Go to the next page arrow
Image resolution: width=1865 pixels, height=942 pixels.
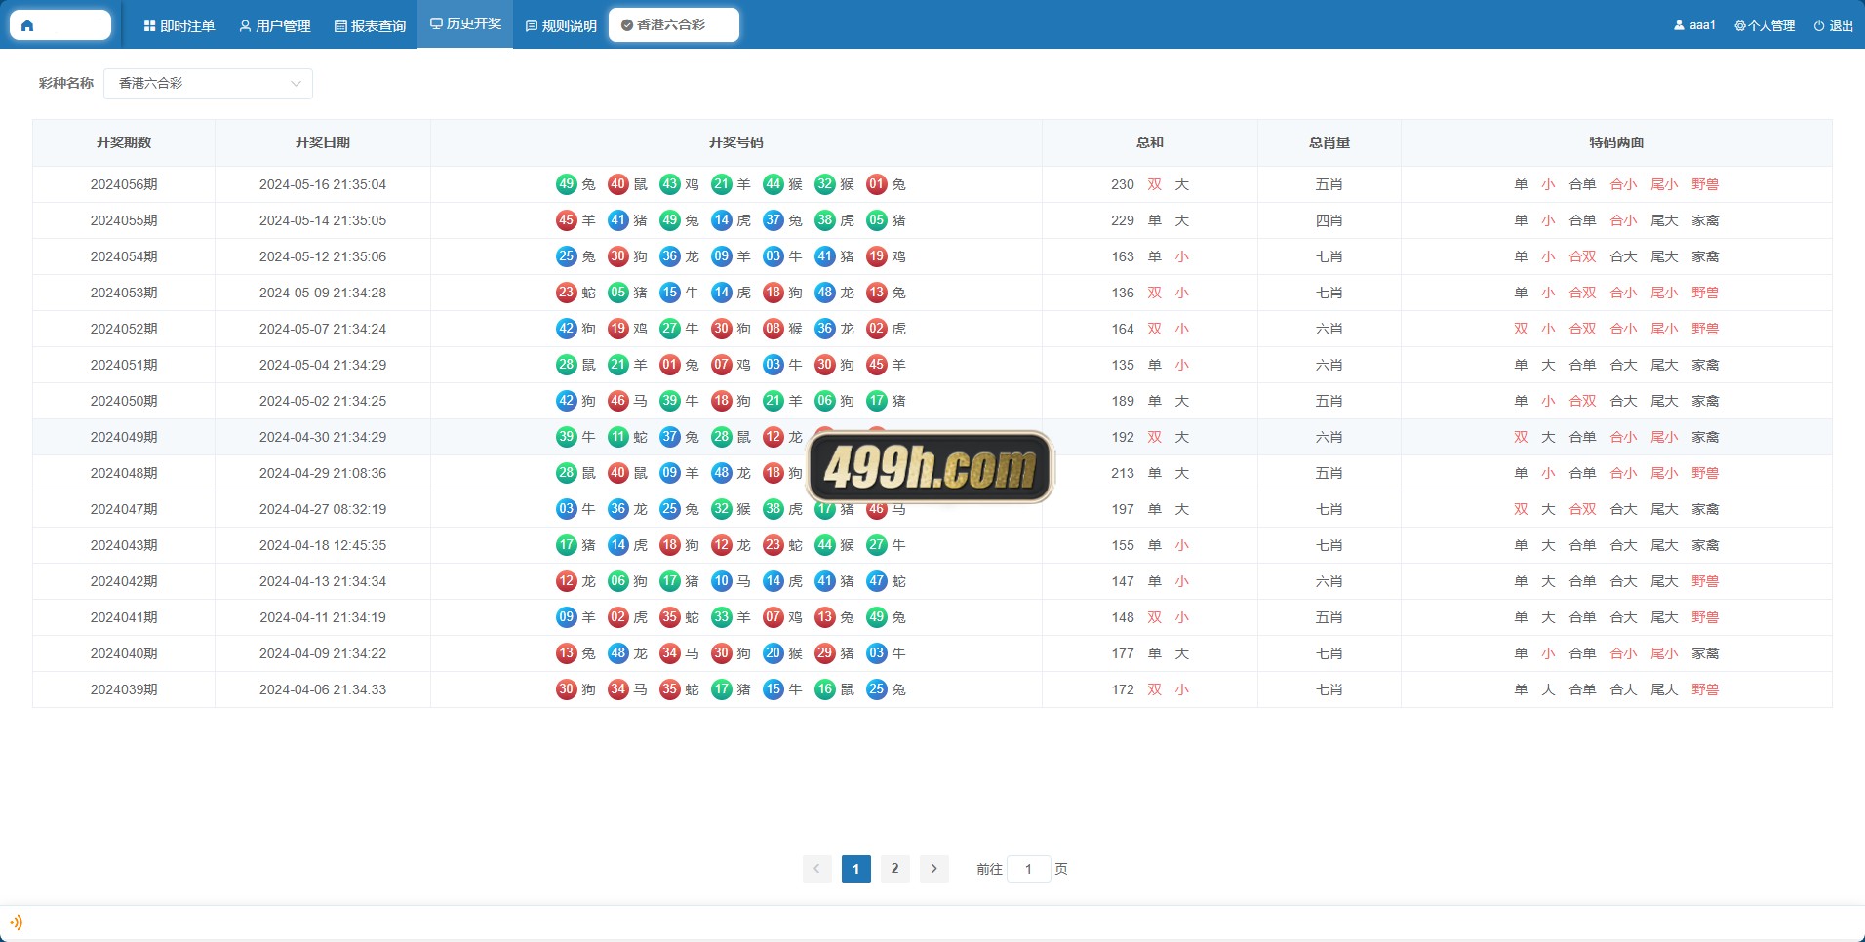(x=933, y=868)
